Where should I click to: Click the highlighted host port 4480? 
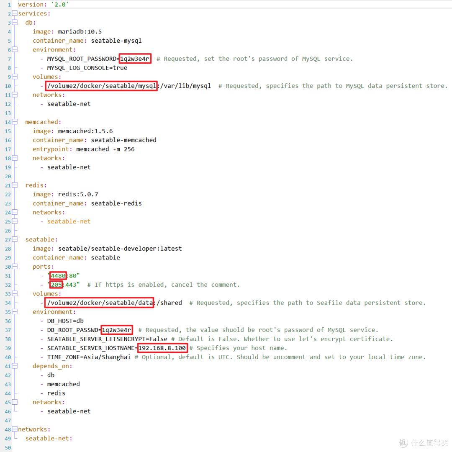[x=57, y=275]
